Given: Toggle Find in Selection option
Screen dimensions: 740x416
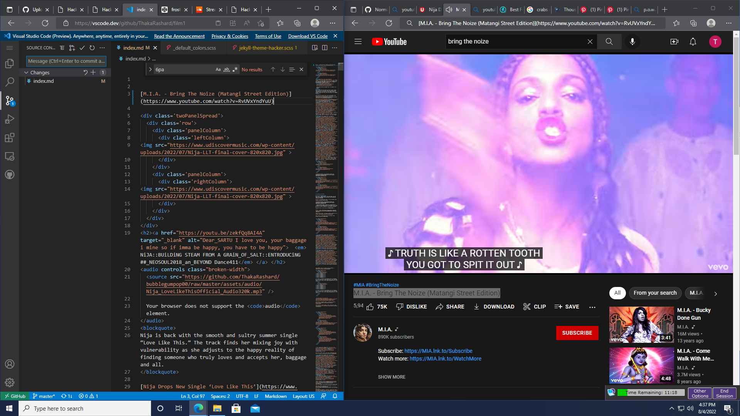Looking at the screenshot, I should click(x=292, y=69).
